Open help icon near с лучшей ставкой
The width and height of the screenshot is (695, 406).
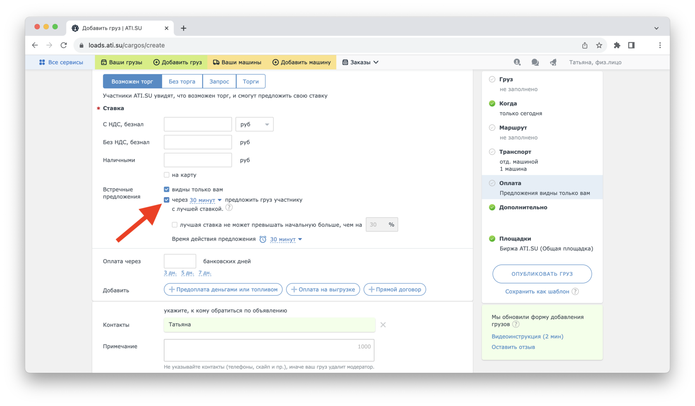[229, 208]
